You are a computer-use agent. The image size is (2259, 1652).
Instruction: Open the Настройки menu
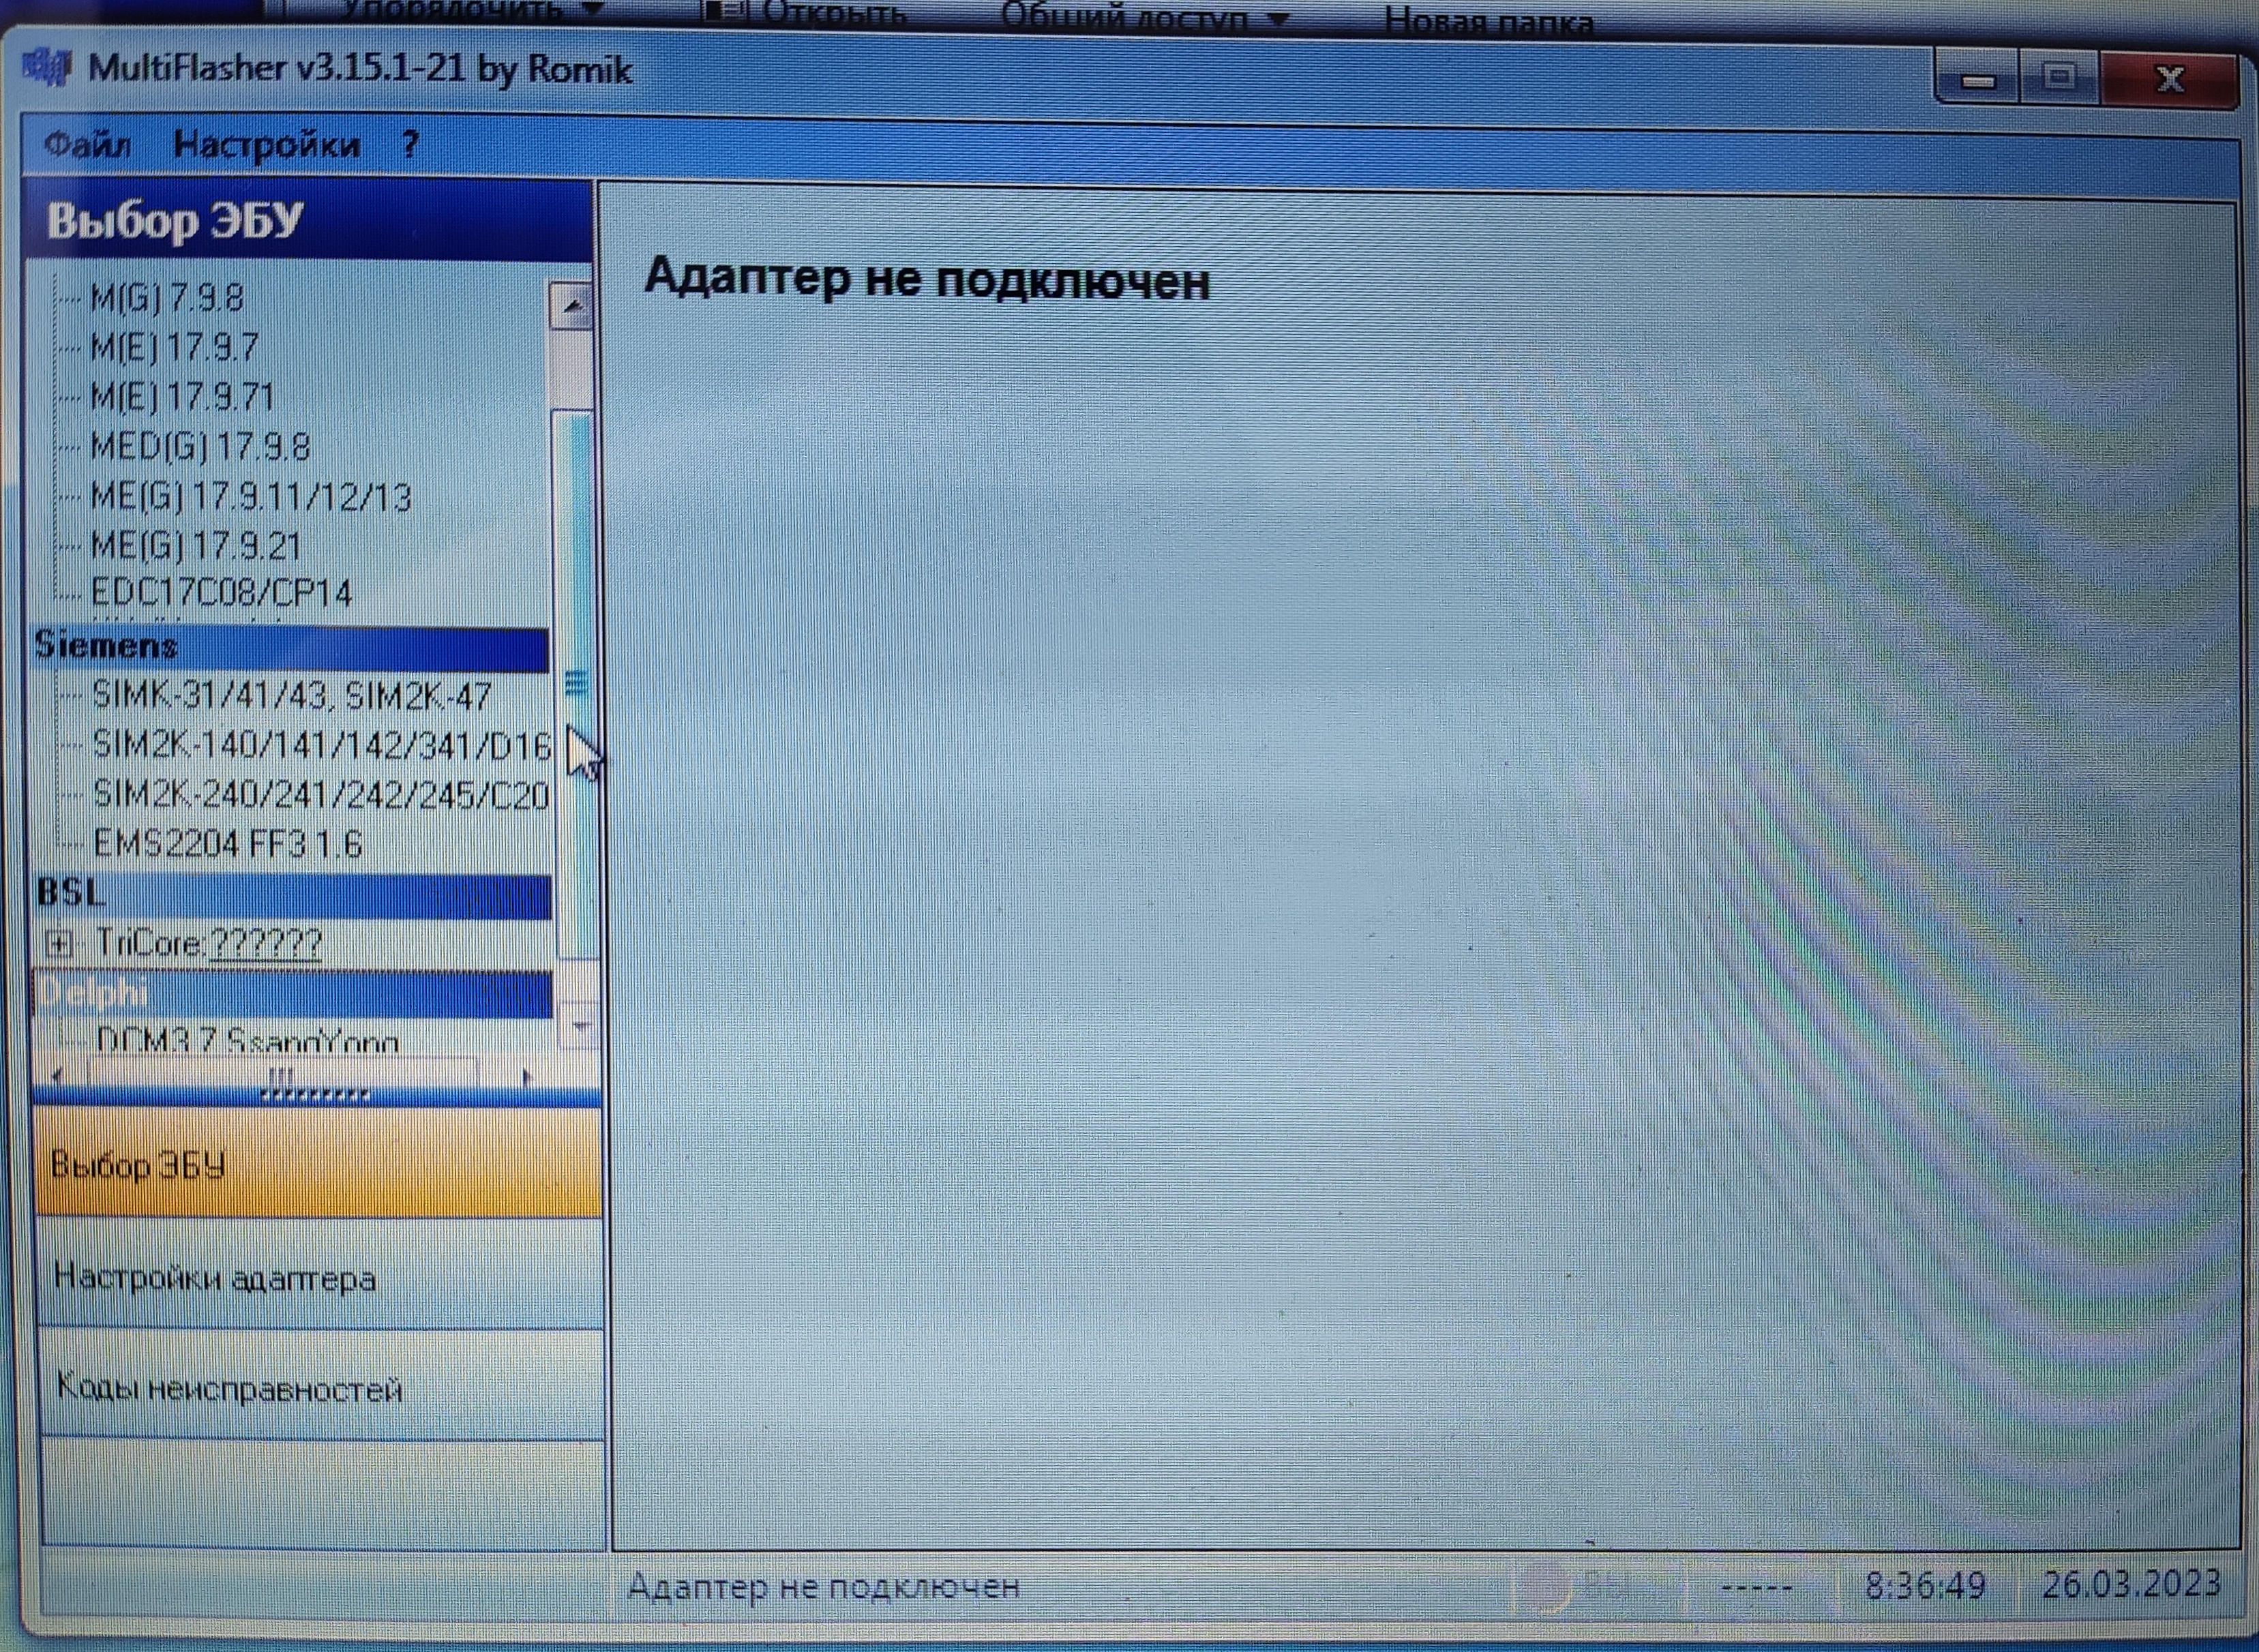(x=266, y=145)
